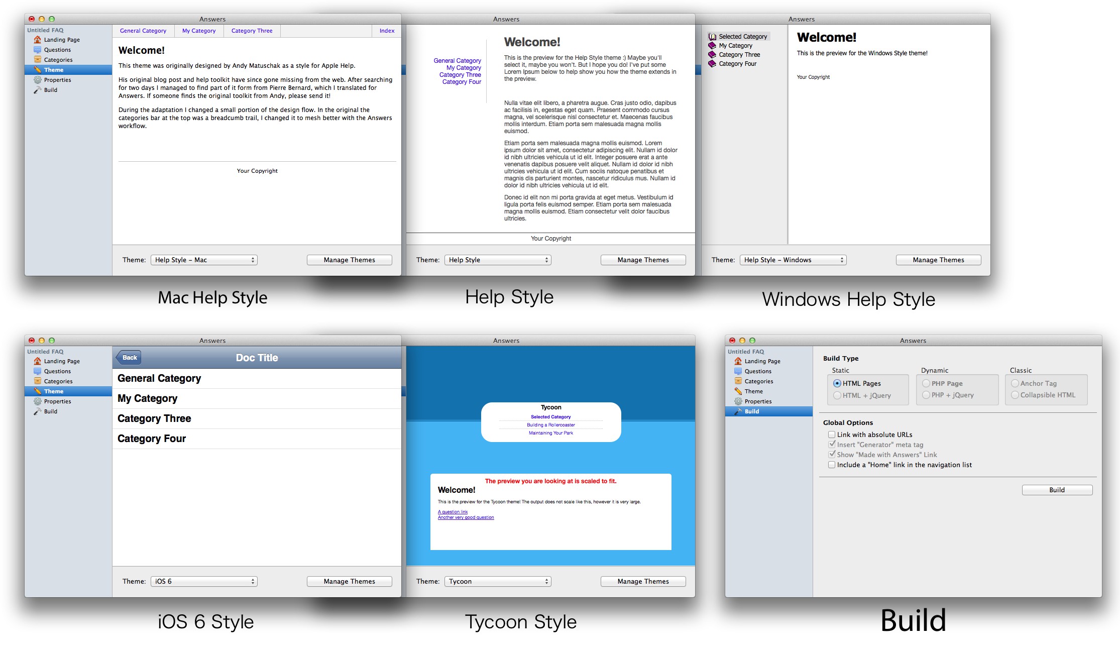Open the Help Style – Mac theme dropdown
1120x653 pixels.
[x=204, y=260]
